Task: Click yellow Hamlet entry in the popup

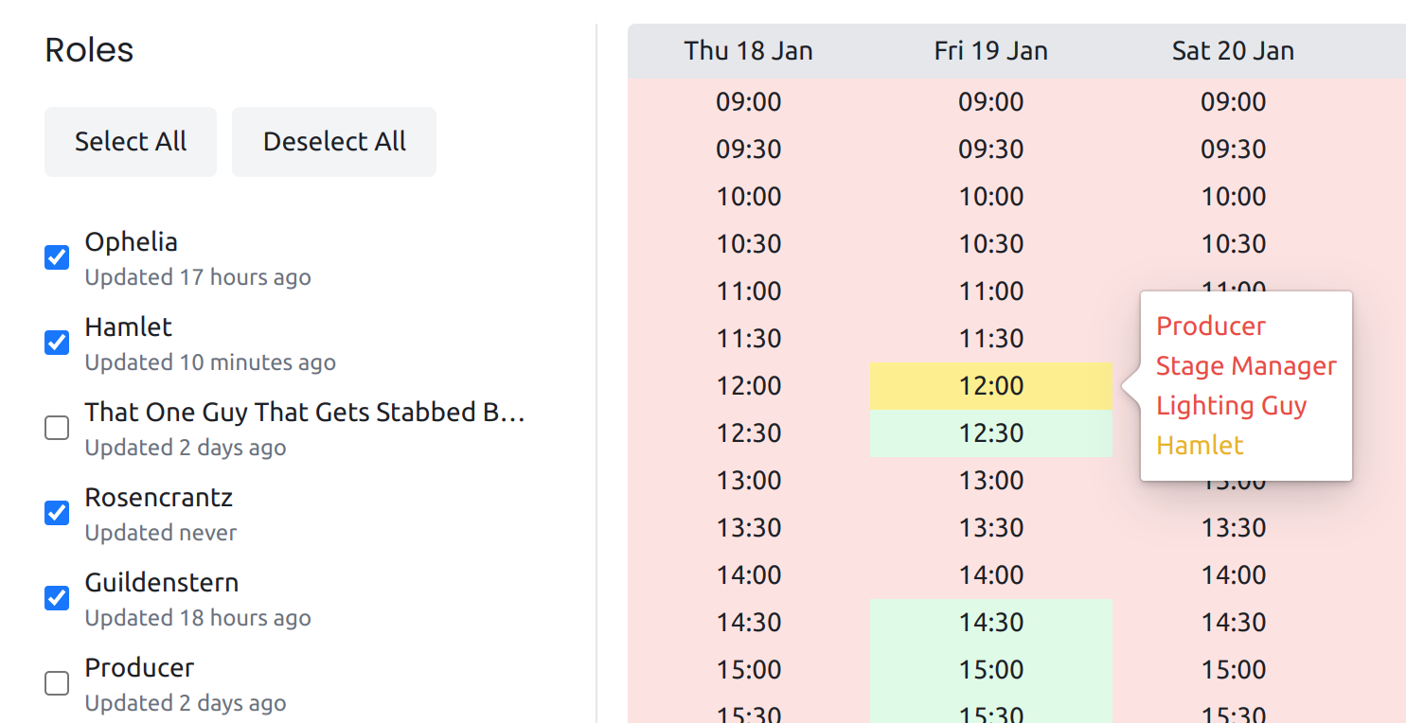Action: 1200,446
